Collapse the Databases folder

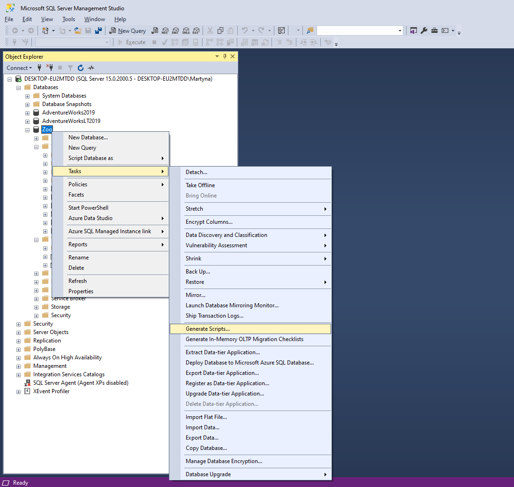coord(19,88)
